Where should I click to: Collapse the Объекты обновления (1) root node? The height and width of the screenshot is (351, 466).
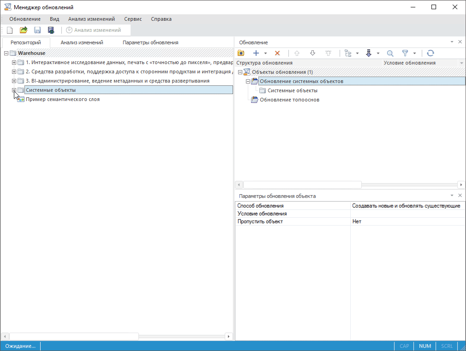(240, 72)
